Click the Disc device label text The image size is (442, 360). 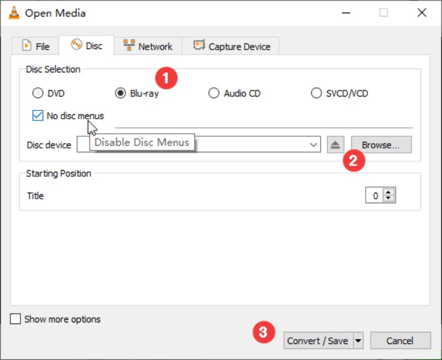pyautogui.click(x=49, y=145)
